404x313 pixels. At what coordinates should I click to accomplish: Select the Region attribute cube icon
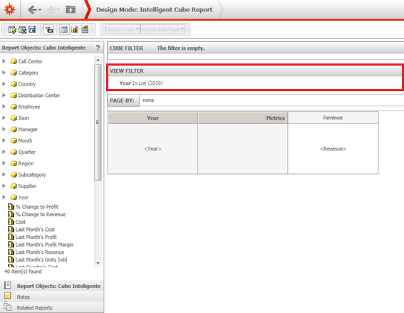14,163
